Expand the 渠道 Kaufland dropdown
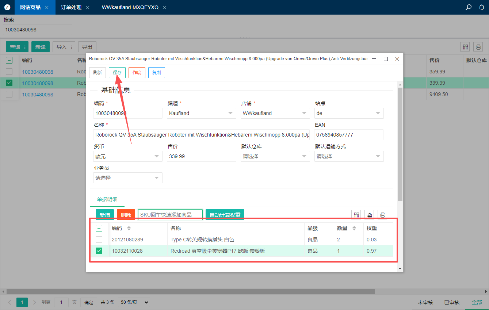Image resolution: width=489 pixels, height=310 pixels. coord(230,113)
